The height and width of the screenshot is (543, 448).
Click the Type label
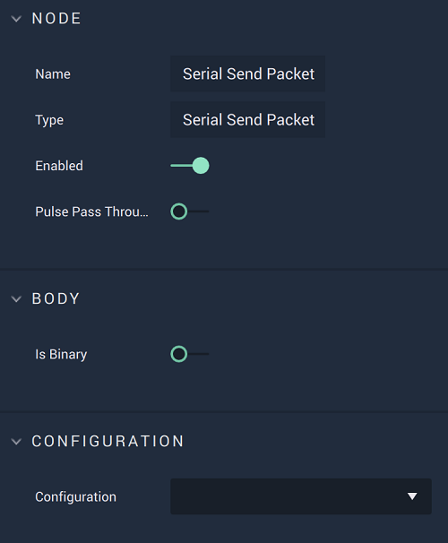49,120
